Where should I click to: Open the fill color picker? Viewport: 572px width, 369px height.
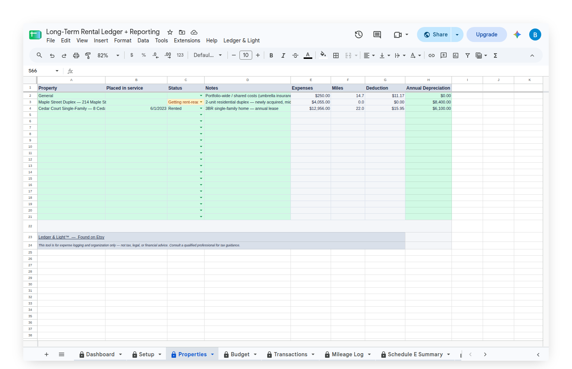tap(323, 55)
